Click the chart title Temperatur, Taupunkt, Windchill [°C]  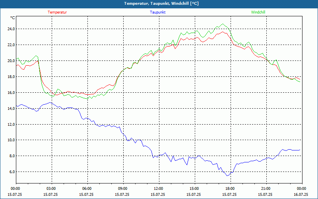click(x=161, y=4)
